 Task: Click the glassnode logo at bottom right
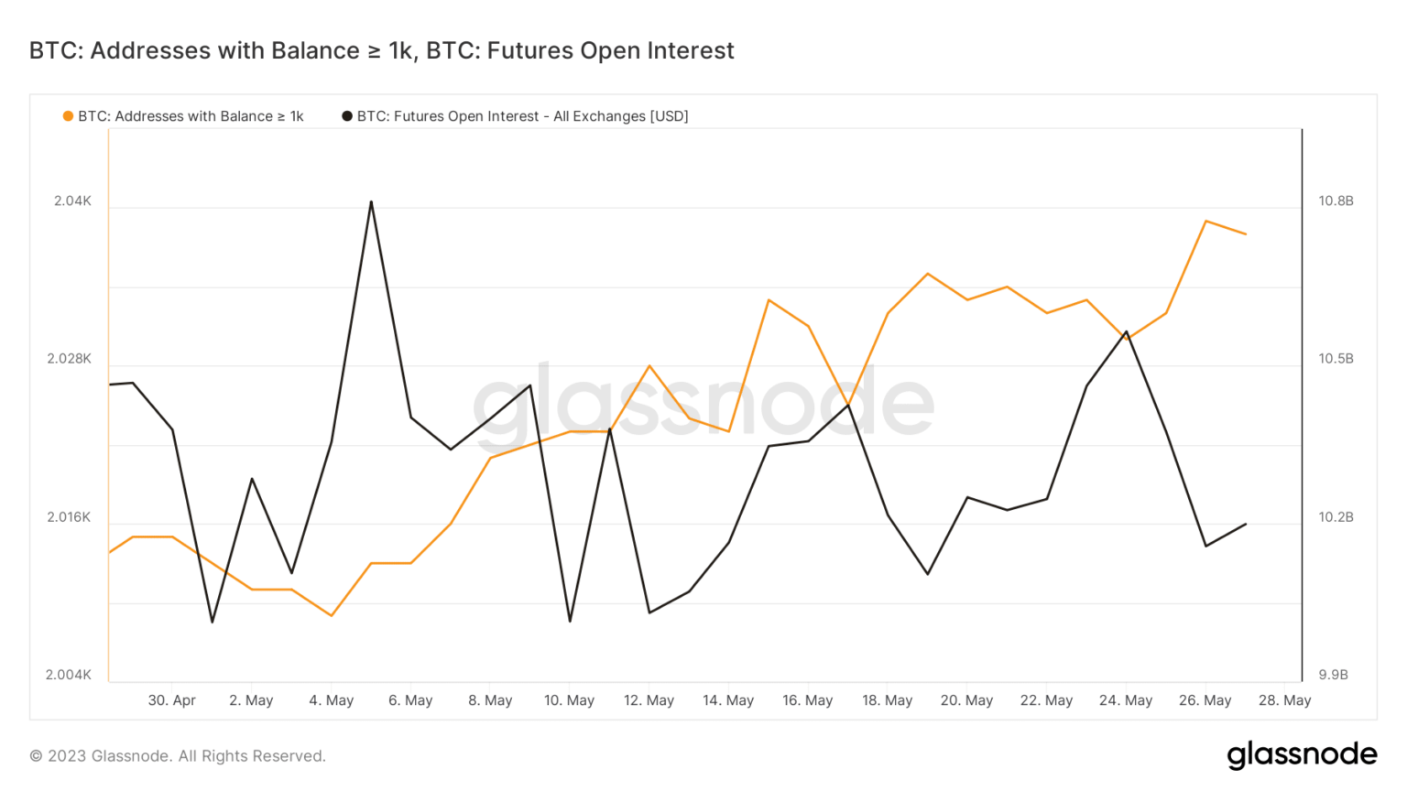(1302, 754)
